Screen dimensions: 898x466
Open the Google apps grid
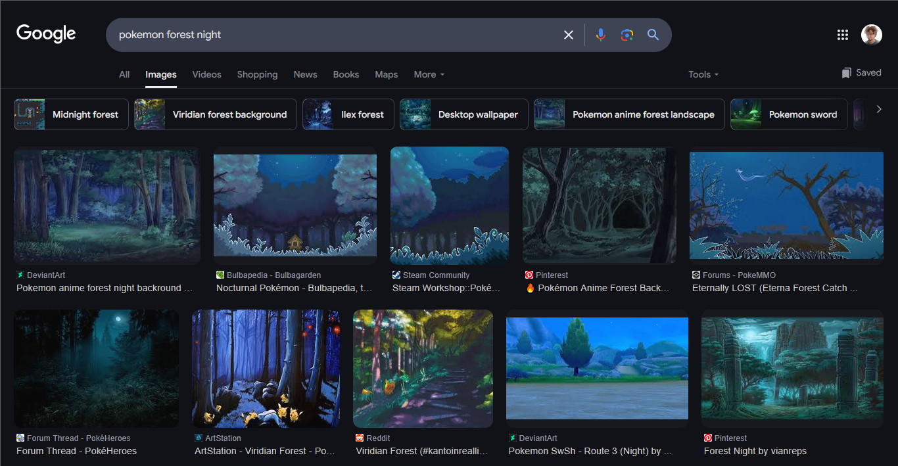pos(842,35)
